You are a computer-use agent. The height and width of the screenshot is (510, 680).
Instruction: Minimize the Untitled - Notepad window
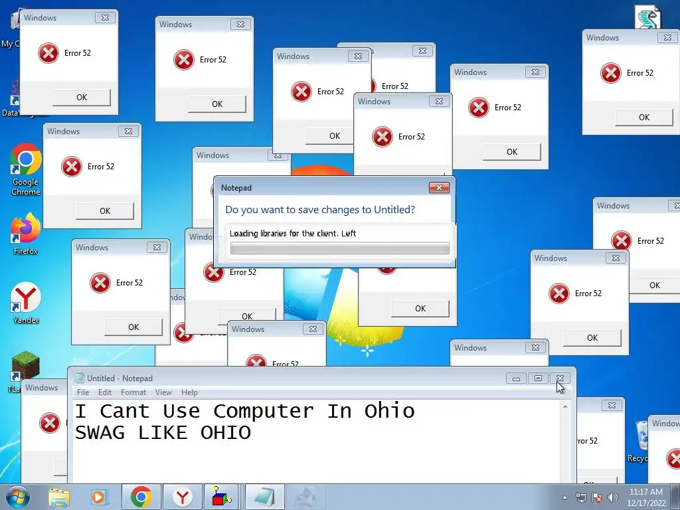coord(516,379)
